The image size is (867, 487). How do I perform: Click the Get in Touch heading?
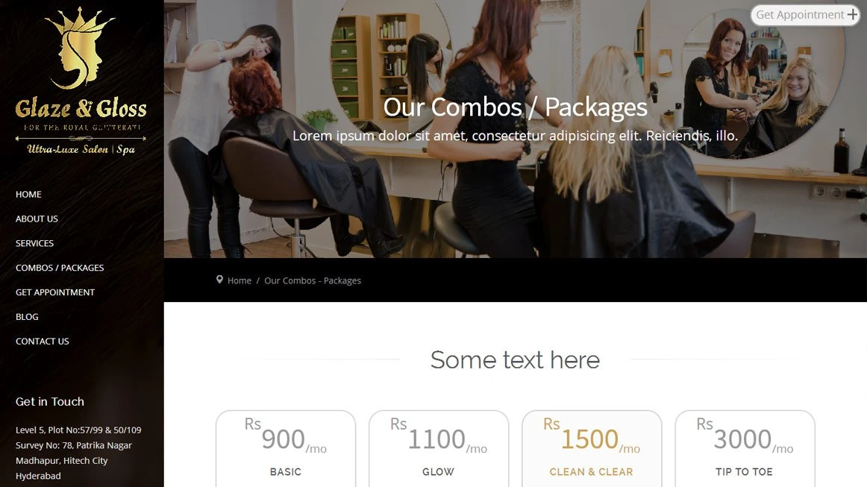click(50, 402)
